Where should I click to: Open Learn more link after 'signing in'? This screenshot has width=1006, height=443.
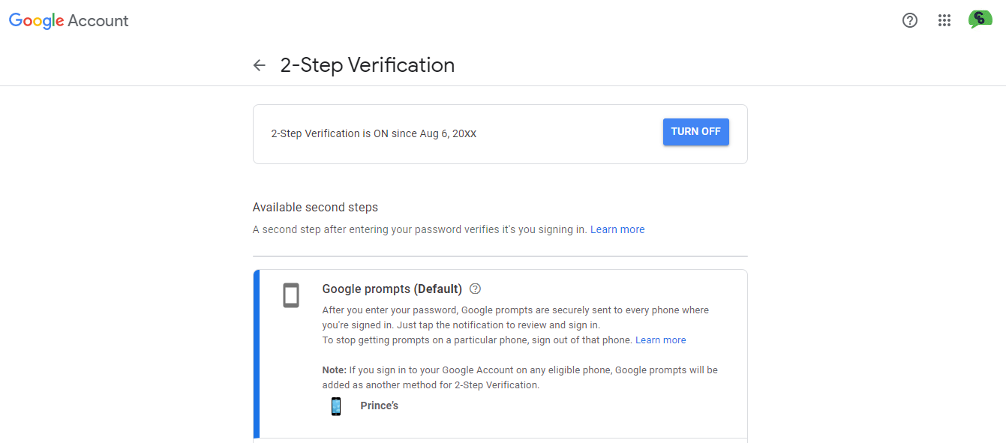pyautogui.click(x=617, y=229)
